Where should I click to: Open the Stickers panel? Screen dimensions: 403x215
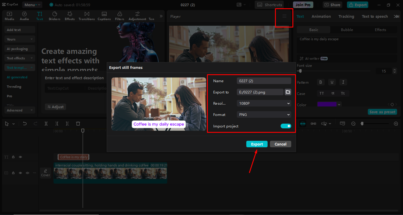pyautogui.click(x=54, y=16)
